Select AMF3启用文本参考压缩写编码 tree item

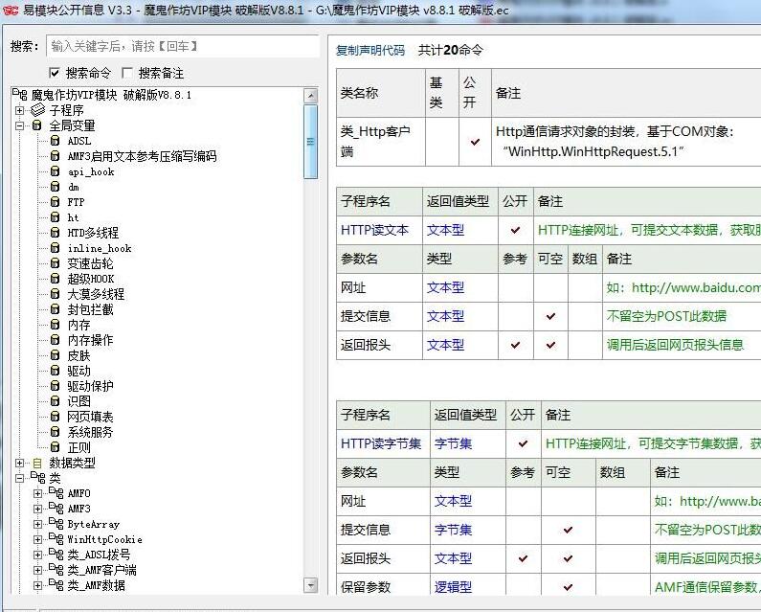(142, 156)
